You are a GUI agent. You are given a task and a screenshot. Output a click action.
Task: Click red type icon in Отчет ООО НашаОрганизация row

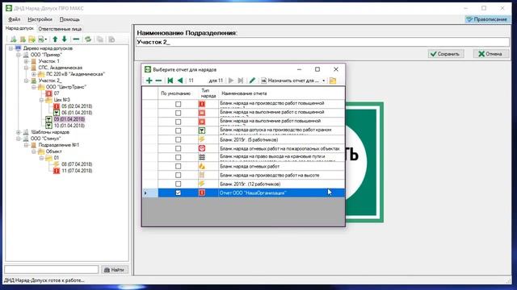click(202, 193)
